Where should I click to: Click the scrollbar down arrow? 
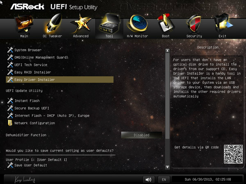(167, 167)
